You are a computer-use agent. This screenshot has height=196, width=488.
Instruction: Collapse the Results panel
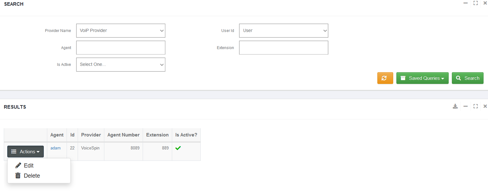[x=465, y=106]
